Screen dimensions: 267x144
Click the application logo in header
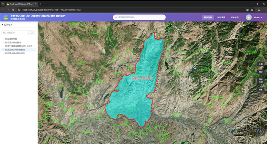pyautogui.click(x=6, y=17)
